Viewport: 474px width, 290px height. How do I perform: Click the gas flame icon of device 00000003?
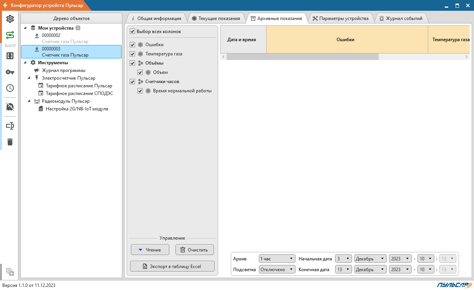[x=37, y=49]
